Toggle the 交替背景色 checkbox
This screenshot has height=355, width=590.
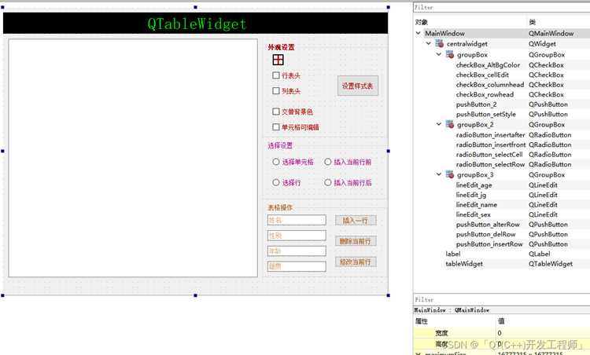point(276,112)
